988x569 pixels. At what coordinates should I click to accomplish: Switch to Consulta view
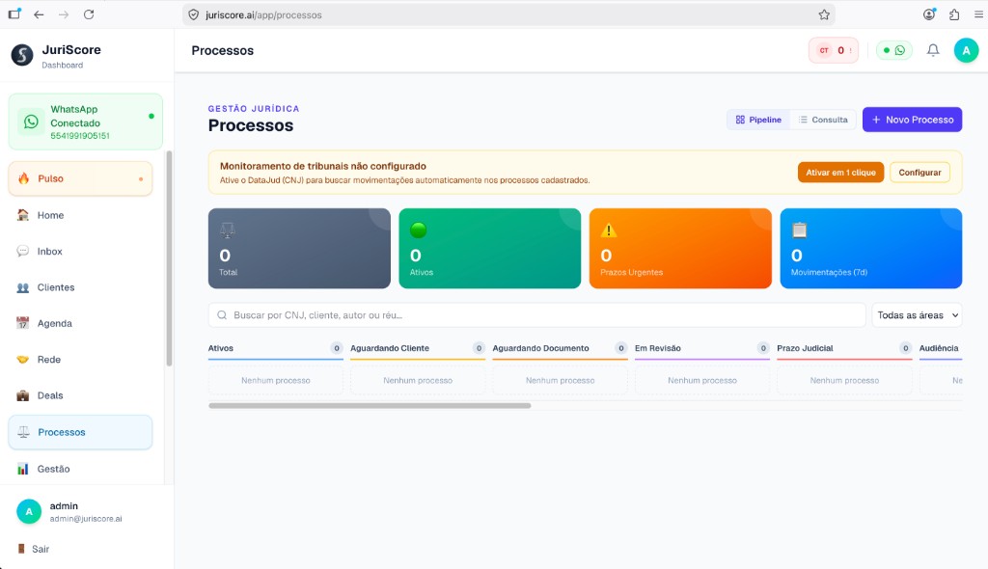point(823,120)
